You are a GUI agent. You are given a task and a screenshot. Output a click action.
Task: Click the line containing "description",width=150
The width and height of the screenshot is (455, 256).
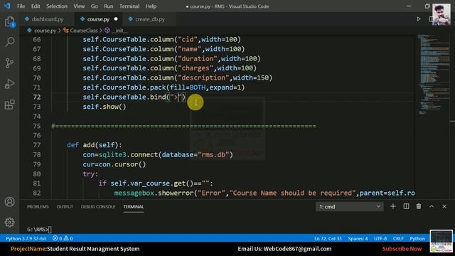178,78
